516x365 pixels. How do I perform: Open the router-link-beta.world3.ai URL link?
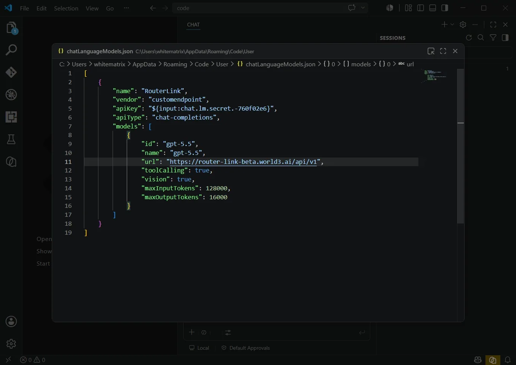[243, 162]
